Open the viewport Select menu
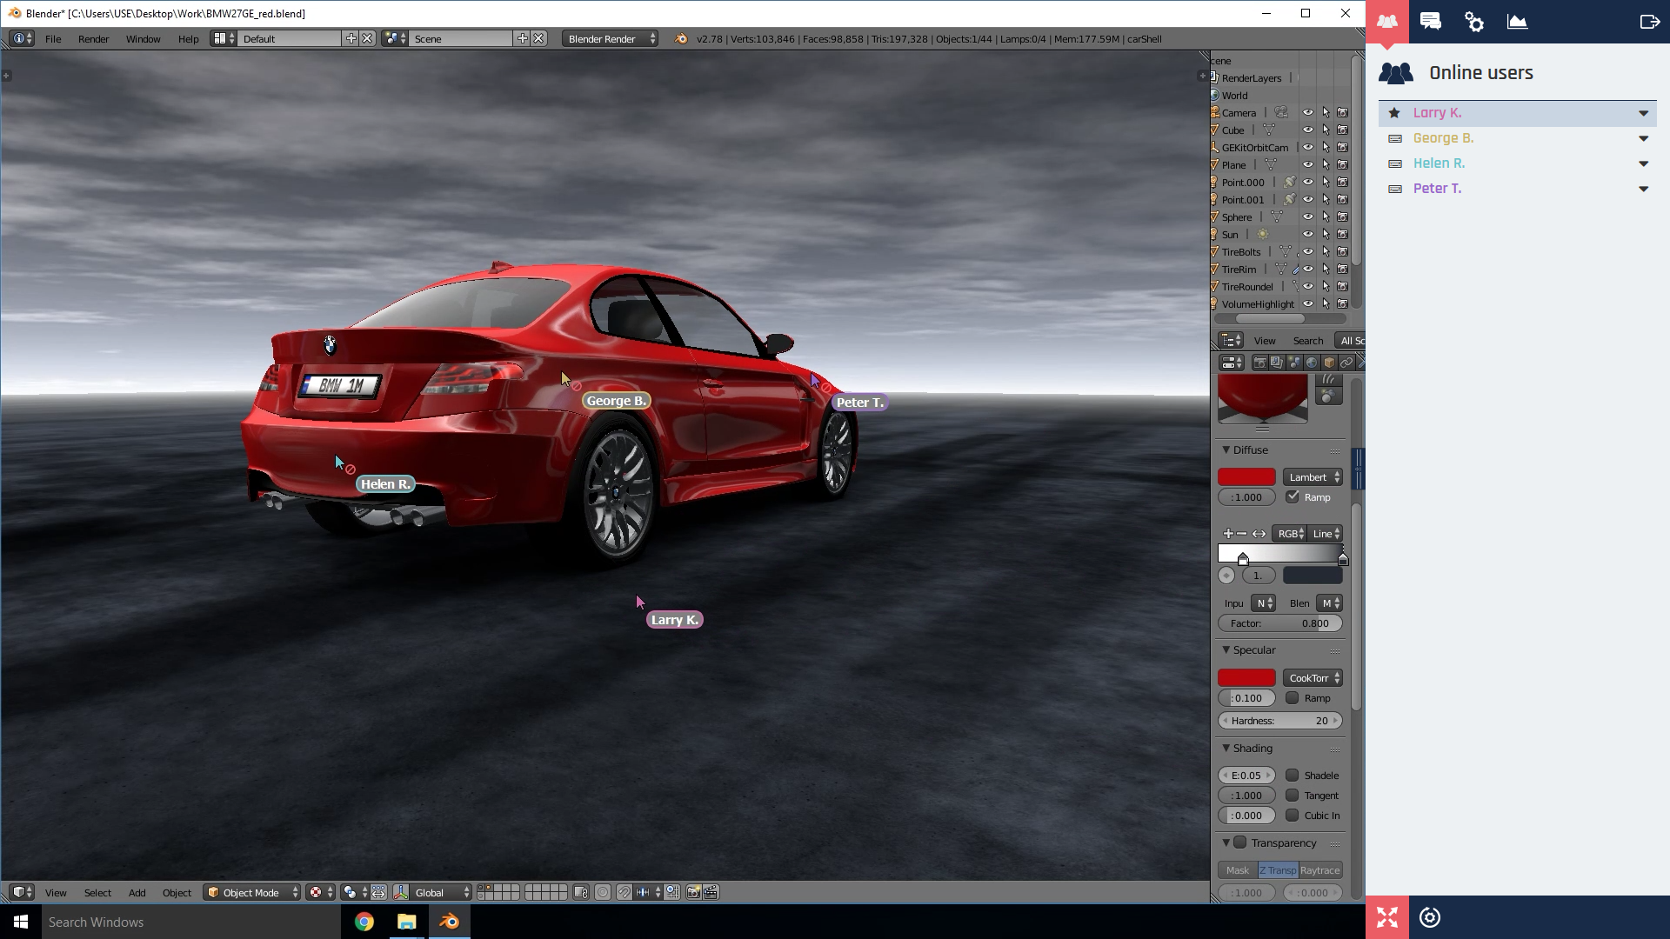The height and width of the screenshot is (939, 1670). 97,892
